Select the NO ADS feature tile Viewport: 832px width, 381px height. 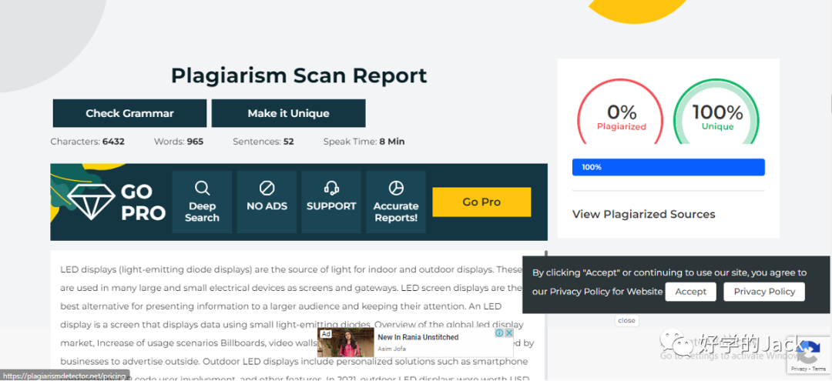pos(267,202)
